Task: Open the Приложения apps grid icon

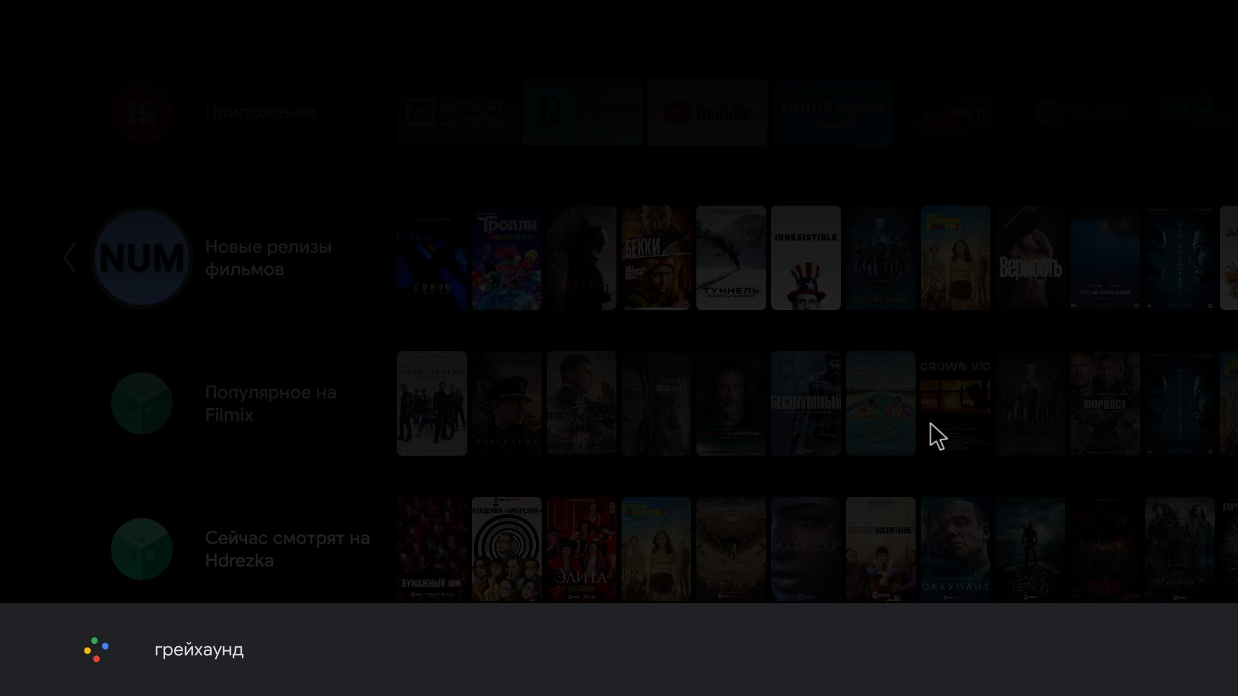Action: click(142, 112)
